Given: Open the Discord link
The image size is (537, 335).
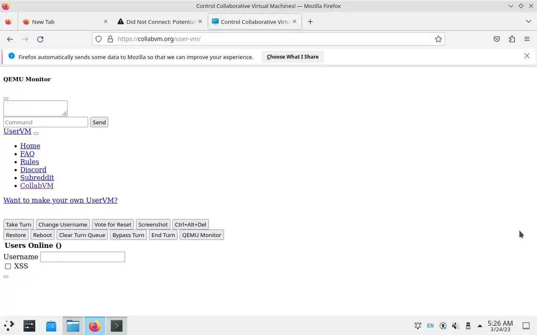Looking at the screenshot, I should click(x=33, y=170).
